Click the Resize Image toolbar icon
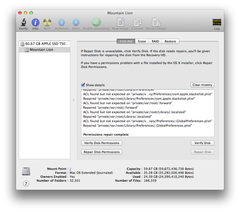240x212 pixels. 156,22
